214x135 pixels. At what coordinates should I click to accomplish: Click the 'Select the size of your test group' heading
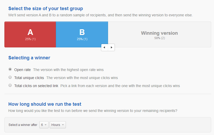coord(45,9)
